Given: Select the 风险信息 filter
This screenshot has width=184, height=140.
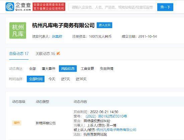Looking at the screenshot, I should [x=68, y=69].
